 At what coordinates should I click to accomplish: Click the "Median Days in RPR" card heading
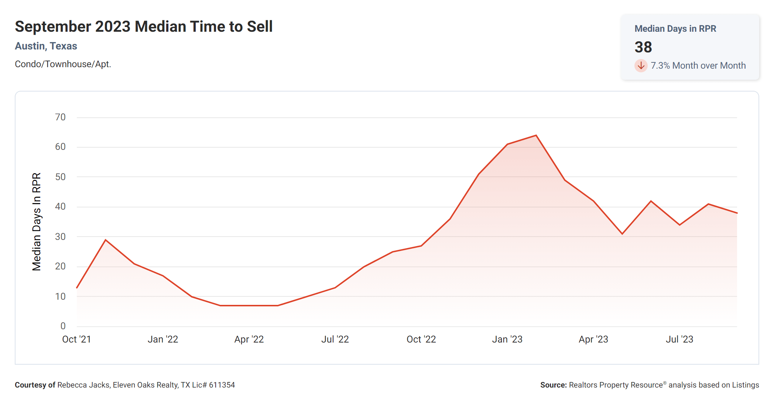[x=675, y=29]
